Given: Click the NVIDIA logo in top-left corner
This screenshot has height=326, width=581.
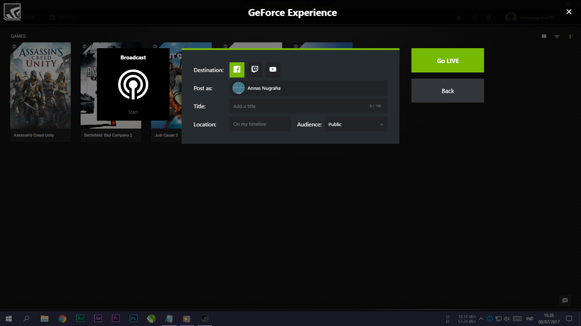Looking at the screenshot, I should click(12, 12).
